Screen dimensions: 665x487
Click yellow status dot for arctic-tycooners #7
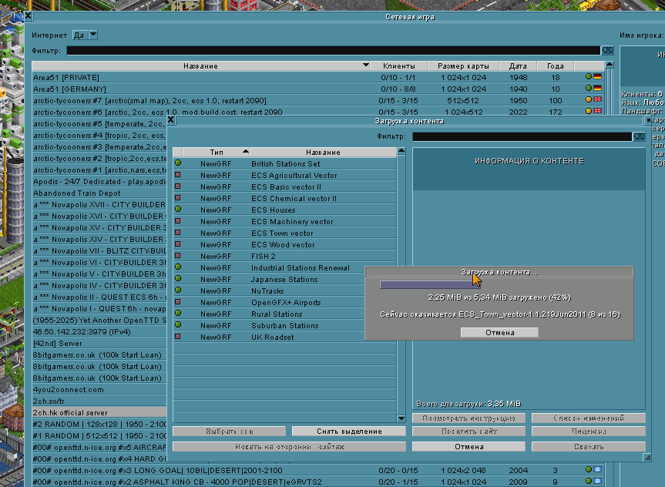point(589,100)
